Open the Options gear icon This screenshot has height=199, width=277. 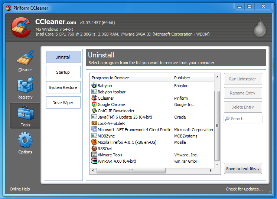[x=25, y=140]
